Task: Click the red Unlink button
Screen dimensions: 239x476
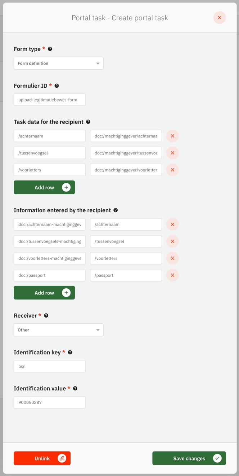Action: pos(42,458)
